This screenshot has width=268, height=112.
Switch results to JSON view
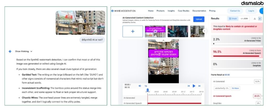click(244, 18)
